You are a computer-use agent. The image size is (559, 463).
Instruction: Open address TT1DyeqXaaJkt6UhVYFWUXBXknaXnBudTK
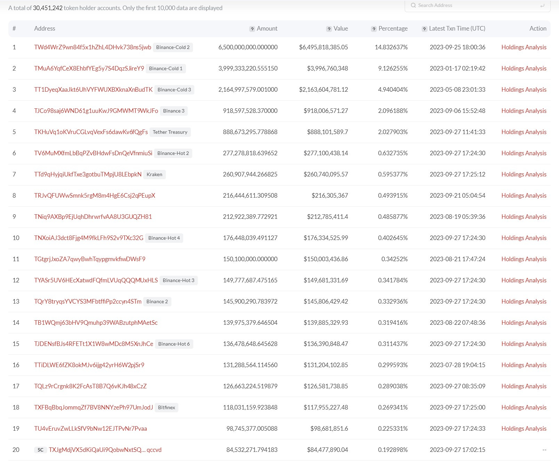(x=93, y=90)
